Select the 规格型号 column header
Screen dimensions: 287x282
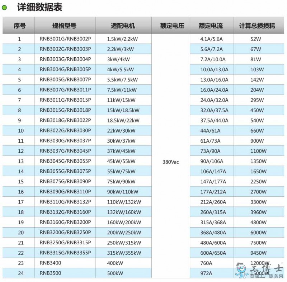[x=64, y=25]
